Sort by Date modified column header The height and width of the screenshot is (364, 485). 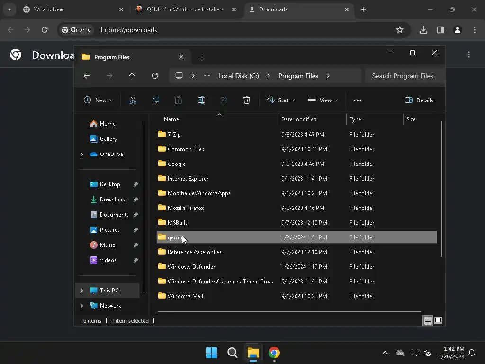299,119
